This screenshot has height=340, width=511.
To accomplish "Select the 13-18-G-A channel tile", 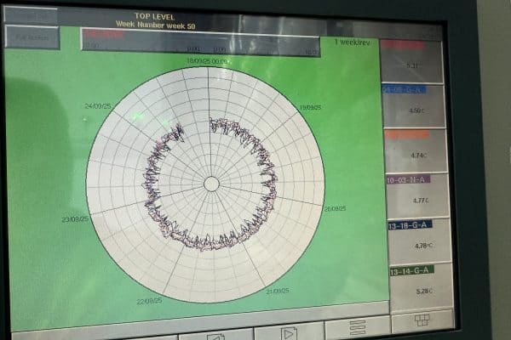I will pos(419,240).
